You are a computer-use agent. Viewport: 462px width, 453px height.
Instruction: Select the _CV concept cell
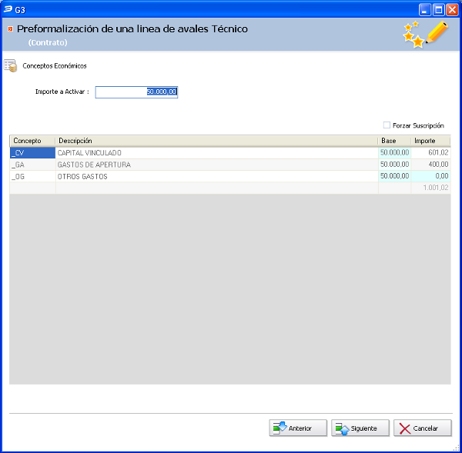(32, 153)
